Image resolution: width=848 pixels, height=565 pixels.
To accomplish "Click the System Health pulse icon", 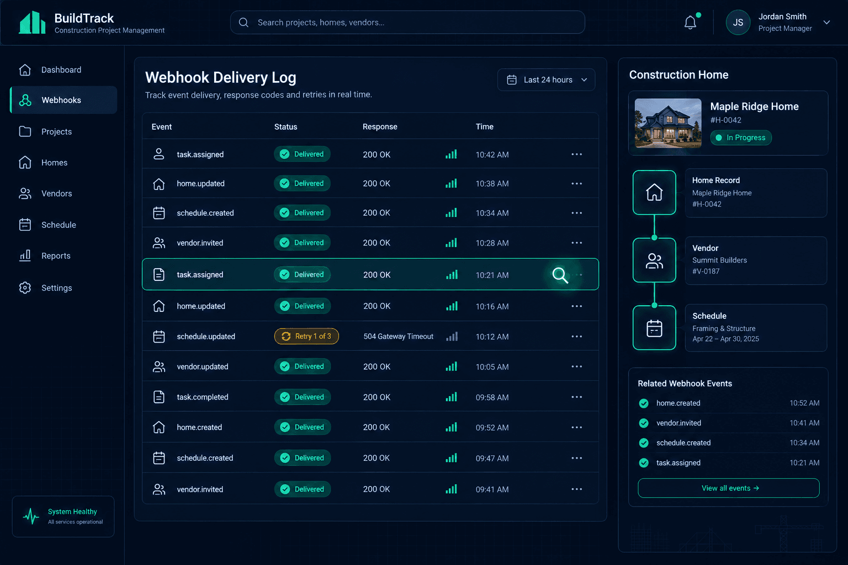I will (x=31, y=516).
